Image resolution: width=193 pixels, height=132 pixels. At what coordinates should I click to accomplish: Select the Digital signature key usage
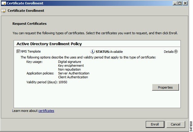[x=70, y=62]
